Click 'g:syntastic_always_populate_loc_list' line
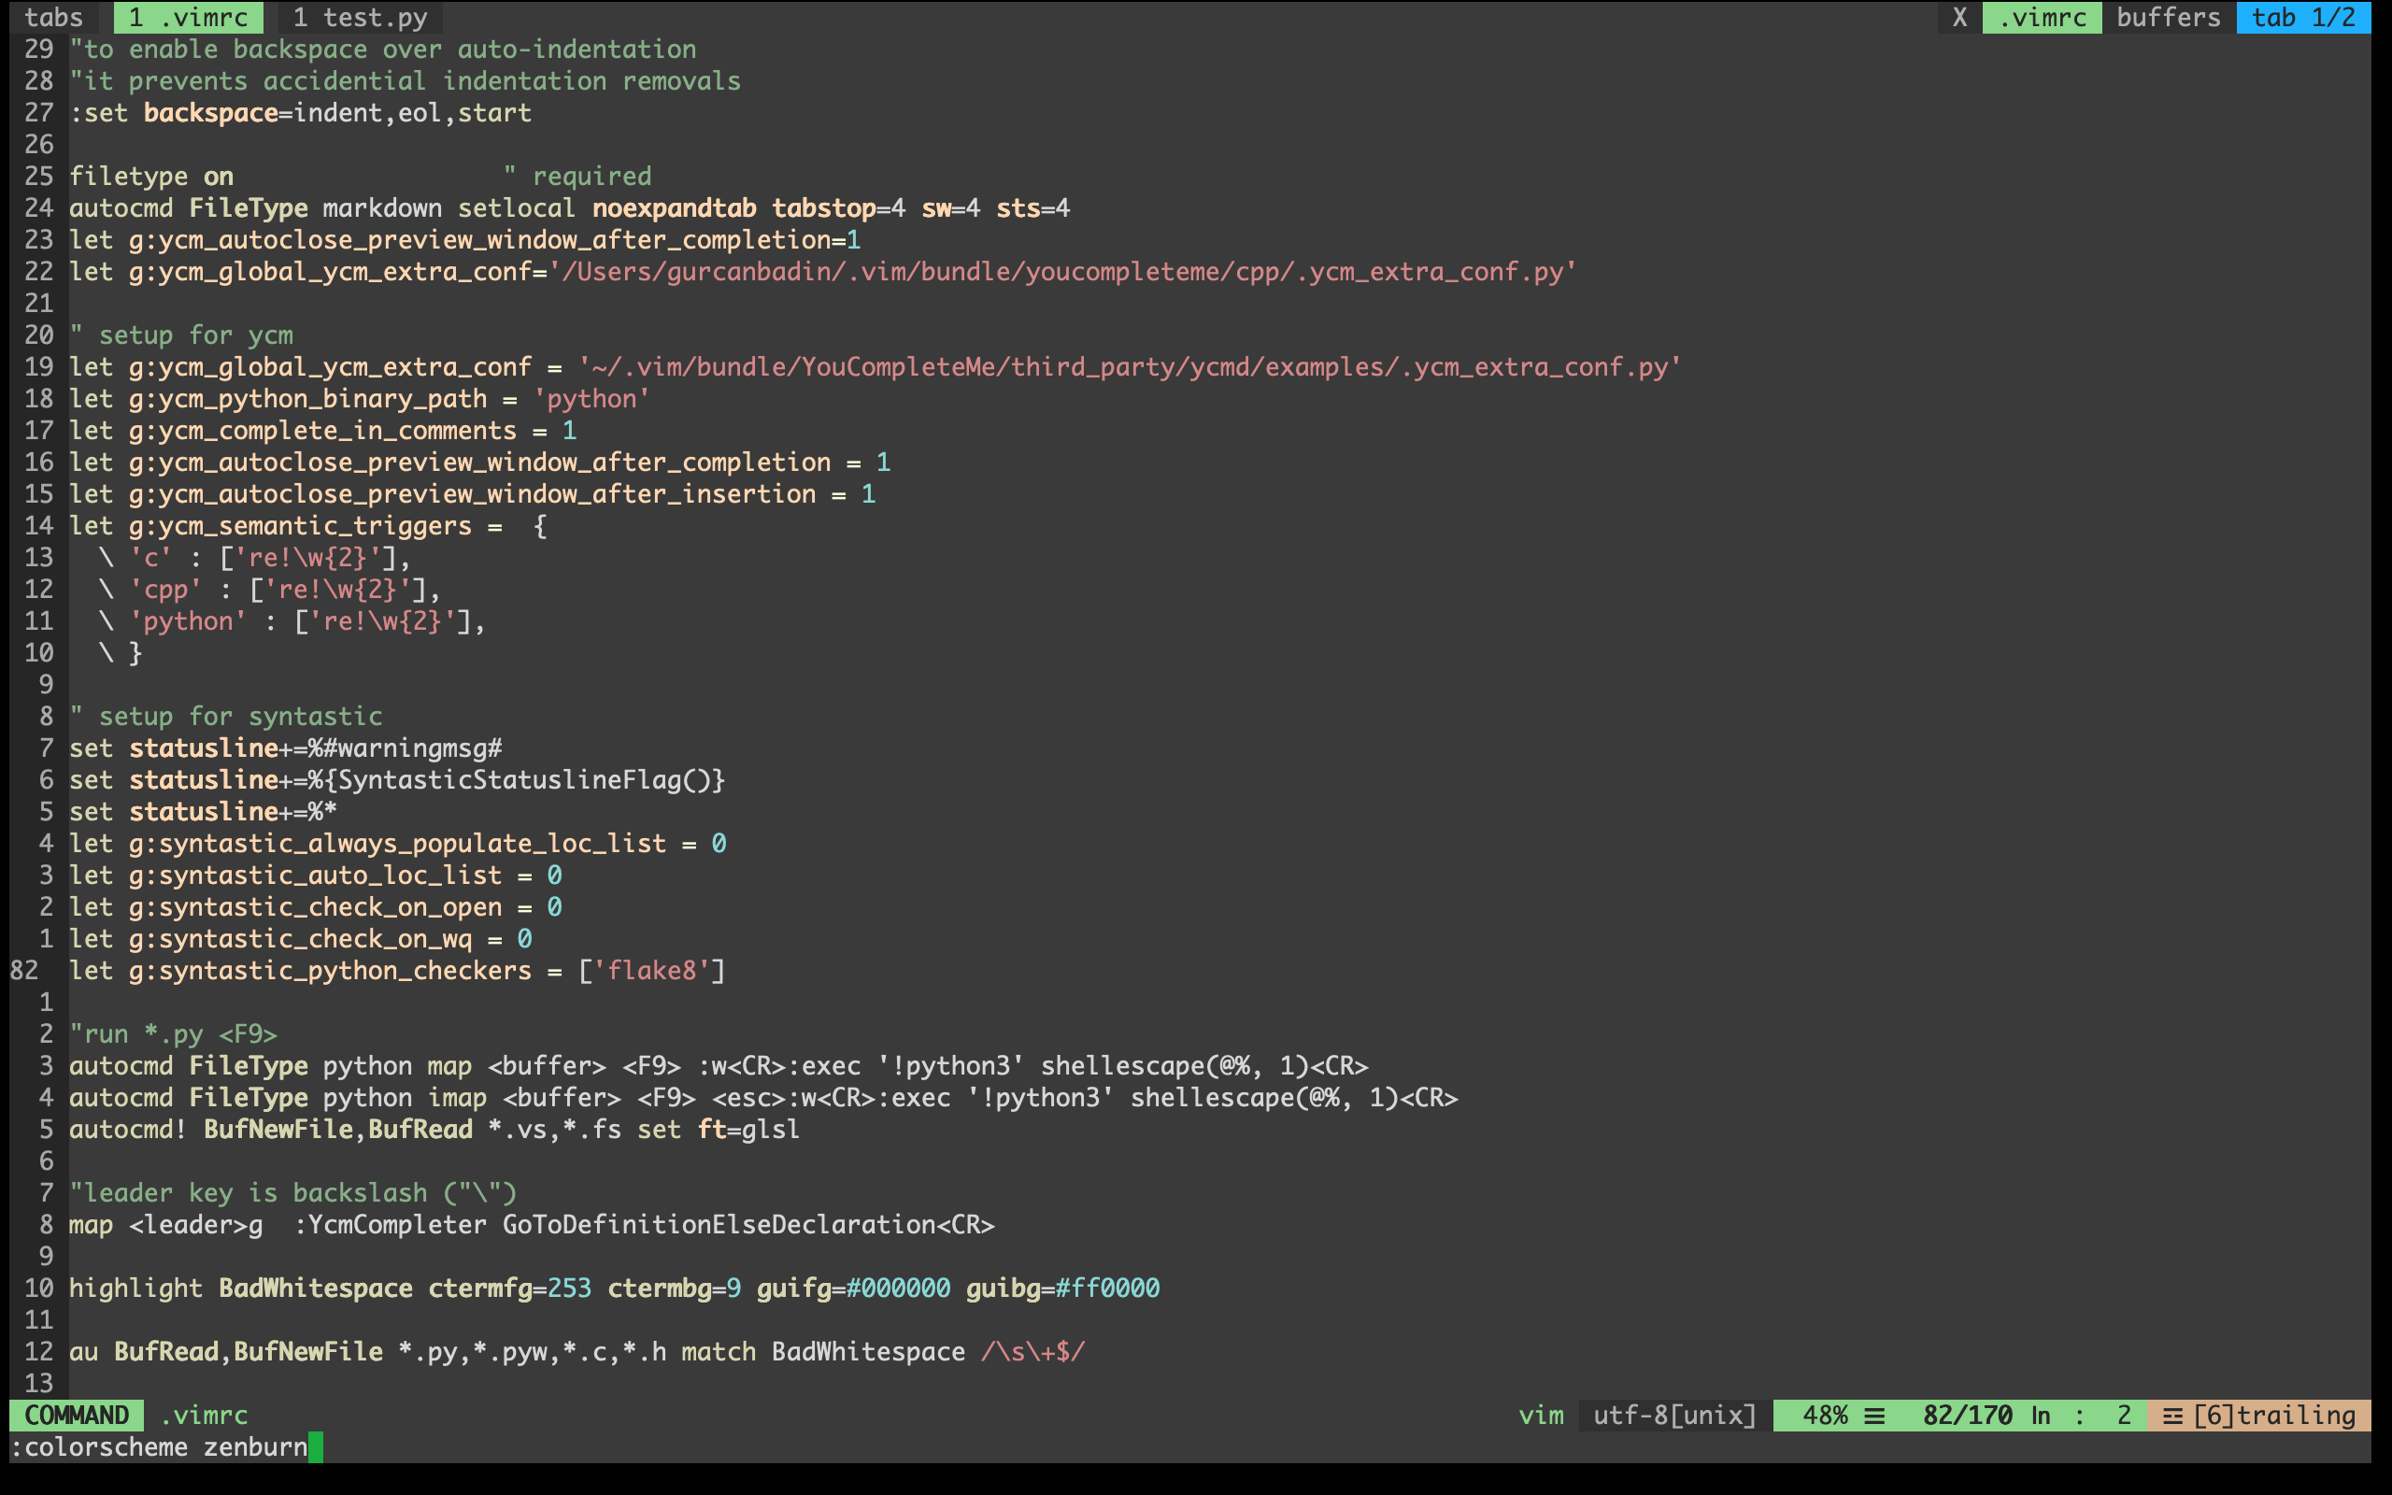Image resolution: width=2392 pixels, height=1495 pixels. 397,844
